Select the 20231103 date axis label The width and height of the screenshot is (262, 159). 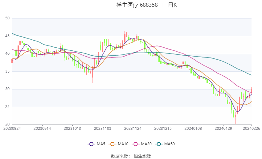coord(103,129)
